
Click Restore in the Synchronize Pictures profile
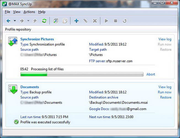pyautogui.click(x=166, y=49)
